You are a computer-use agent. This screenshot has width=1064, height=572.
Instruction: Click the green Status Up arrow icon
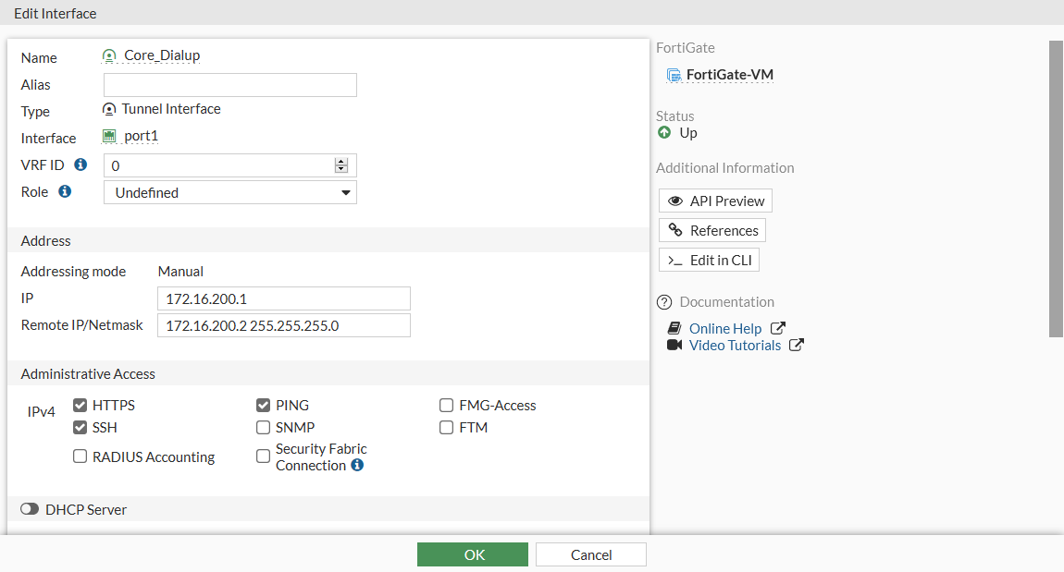click(664, 133)
